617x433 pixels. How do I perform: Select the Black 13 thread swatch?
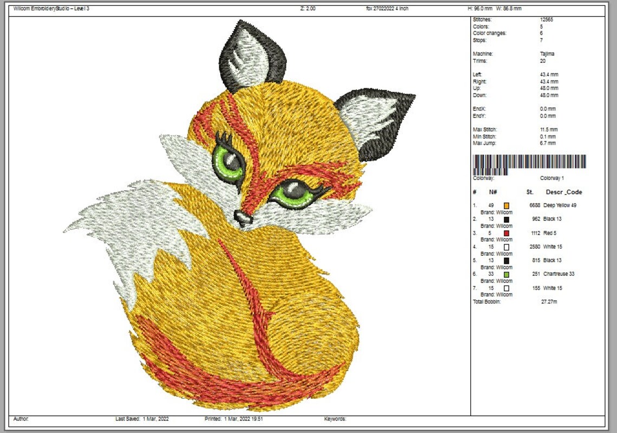point(506,219)
